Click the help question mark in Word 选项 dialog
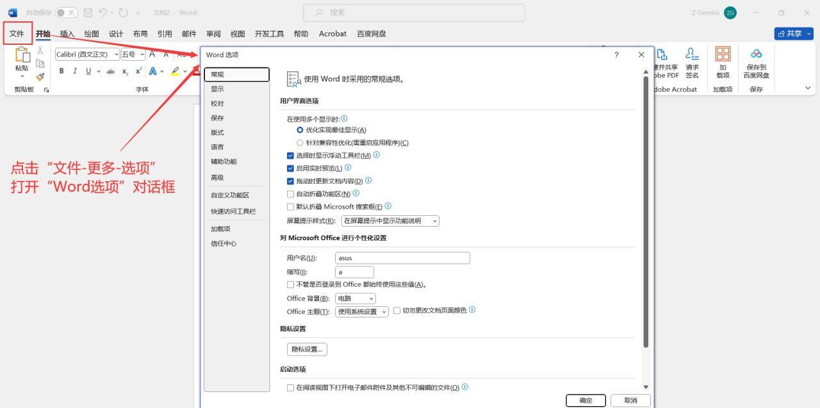 [x=616, y=55]
